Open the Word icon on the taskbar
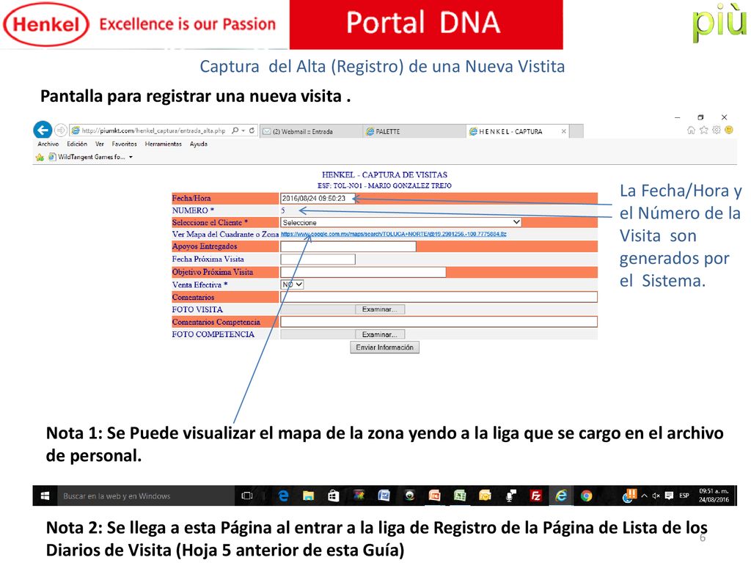The width and height of the screenshot is (751, 563). [384, 496]
